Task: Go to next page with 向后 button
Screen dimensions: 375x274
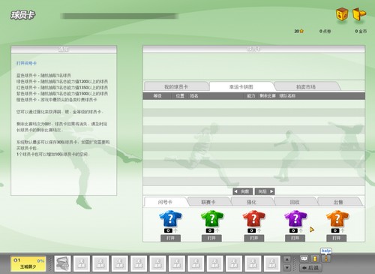Action: click(x=265, y=191)
